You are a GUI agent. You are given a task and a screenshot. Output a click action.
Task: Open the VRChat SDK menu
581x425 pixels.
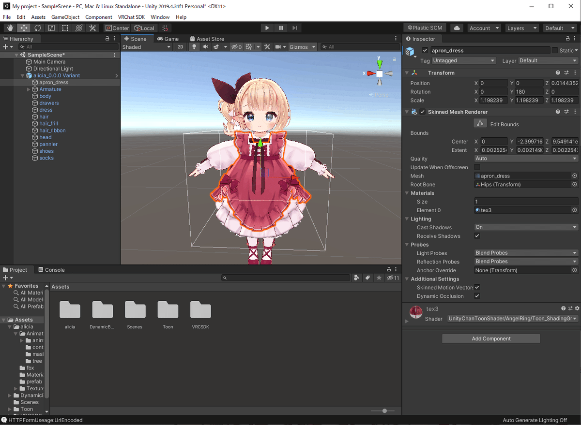click(131, 17)
